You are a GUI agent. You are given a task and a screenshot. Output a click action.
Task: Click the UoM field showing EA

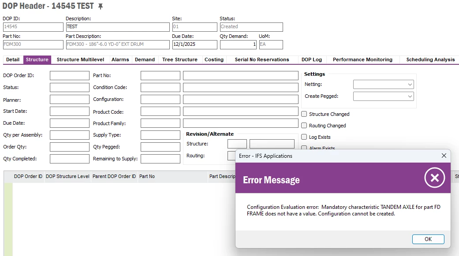pos(271,45)
